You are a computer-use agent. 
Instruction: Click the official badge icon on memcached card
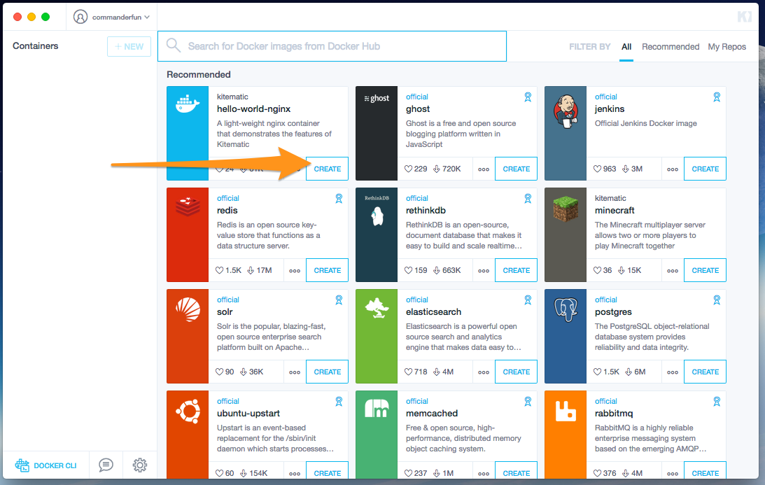[x=528, y=402]
